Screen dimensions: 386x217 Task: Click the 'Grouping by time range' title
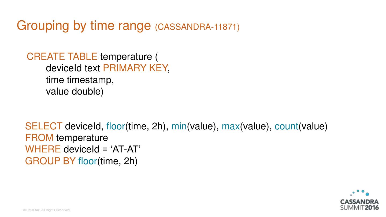[x=84, y=26]
